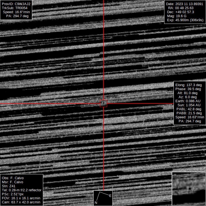
Task: Click the red target box at crosshair center
Action: (x=103, y=103)
